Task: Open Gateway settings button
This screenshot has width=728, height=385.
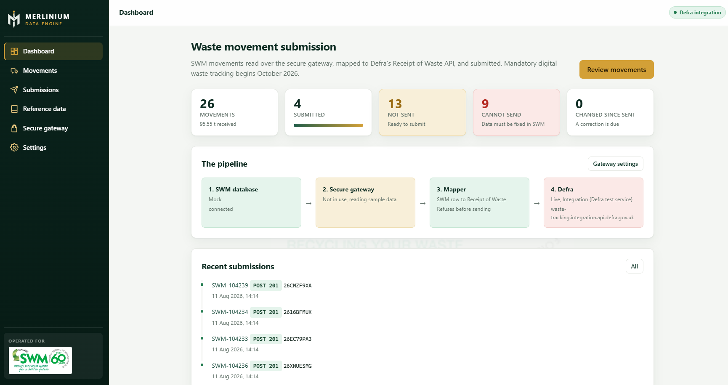Action: [x=615, y=164]
